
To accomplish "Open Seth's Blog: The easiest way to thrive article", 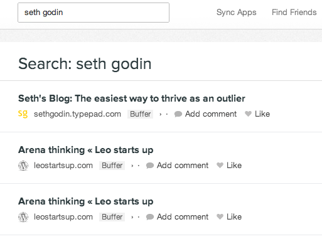I will tap(132, 98).
